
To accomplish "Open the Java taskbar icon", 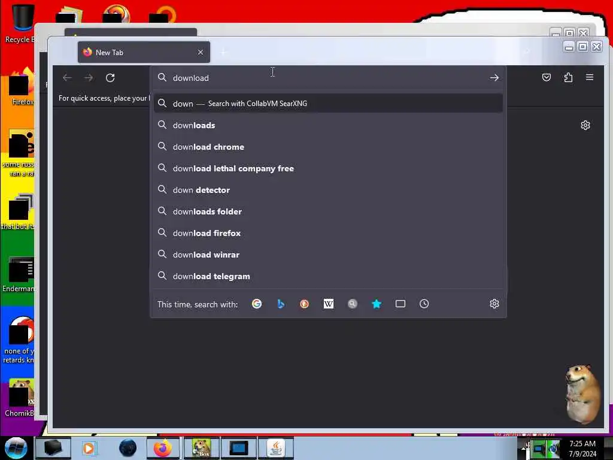I will tap(276, 448).
